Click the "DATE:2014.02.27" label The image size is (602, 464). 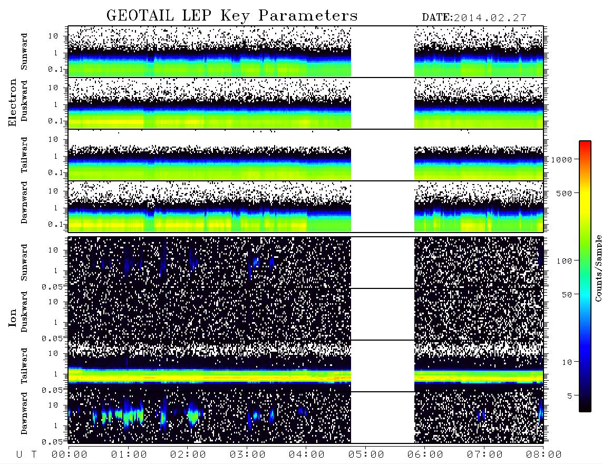(x=474, y=18)
